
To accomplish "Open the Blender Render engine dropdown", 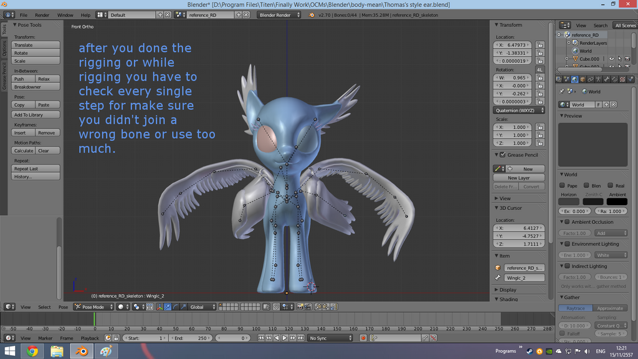I will (x=279, y=15).
